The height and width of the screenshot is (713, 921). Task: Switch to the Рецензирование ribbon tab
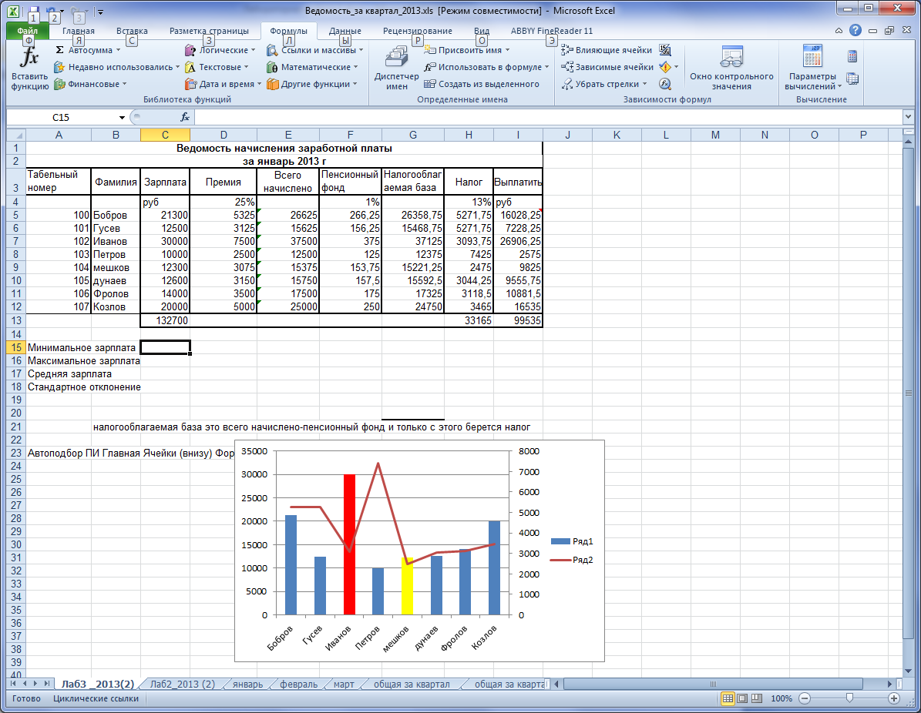[417, 31]
